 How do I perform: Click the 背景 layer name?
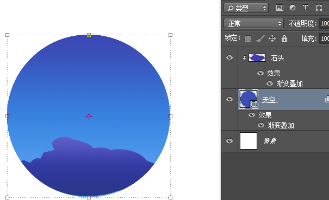[270, 141]
